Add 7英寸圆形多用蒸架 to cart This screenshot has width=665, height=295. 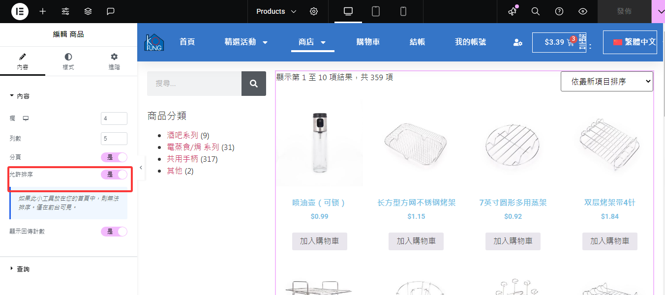click(x=513, y=241)
